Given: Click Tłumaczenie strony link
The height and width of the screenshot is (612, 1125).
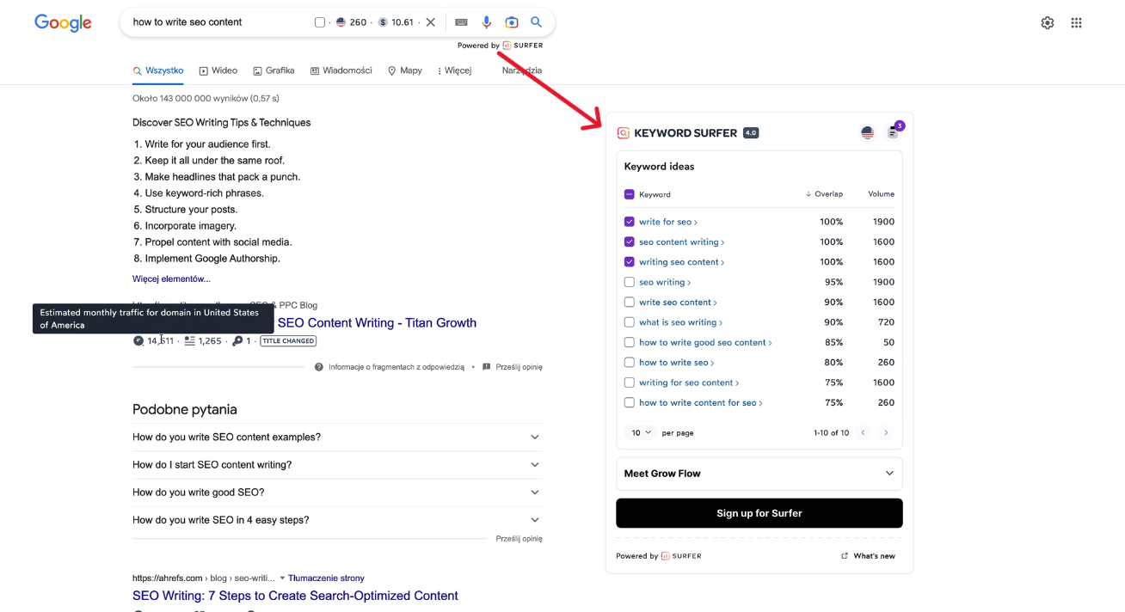Looking at the screenshot, I should pyautogui.click(x=326, y=578).
